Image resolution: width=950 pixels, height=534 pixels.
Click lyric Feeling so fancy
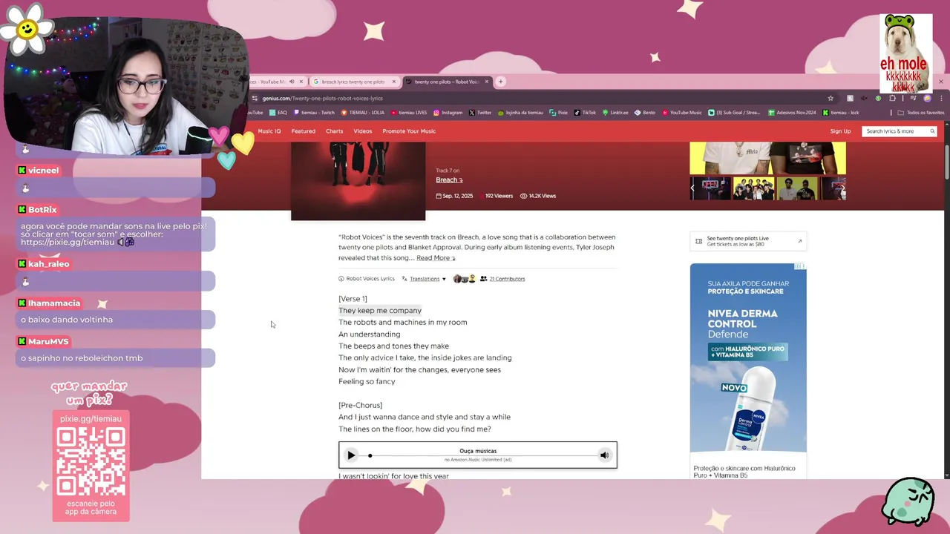[x=367, y=382]
